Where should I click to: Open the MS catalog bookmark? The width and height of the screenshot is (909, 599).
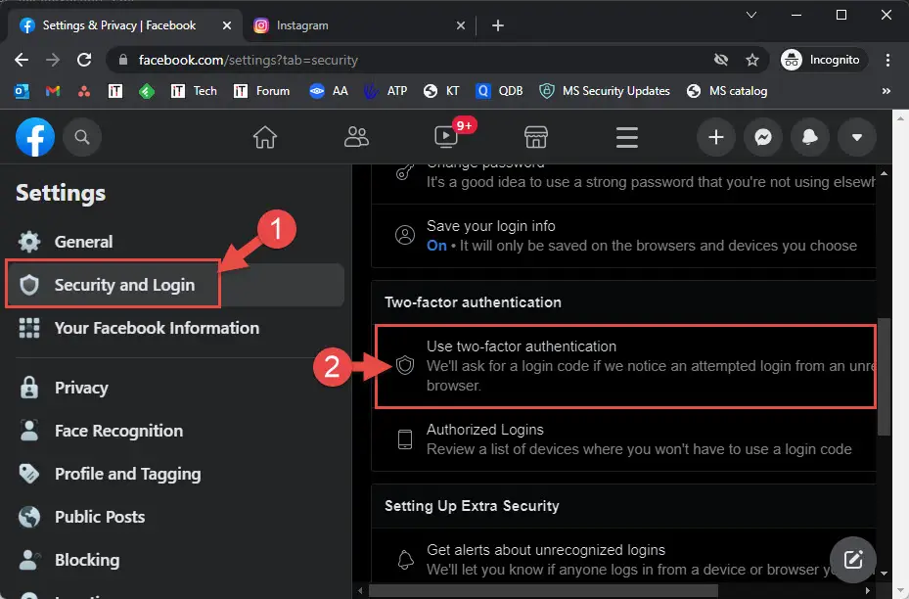(727, 91)
